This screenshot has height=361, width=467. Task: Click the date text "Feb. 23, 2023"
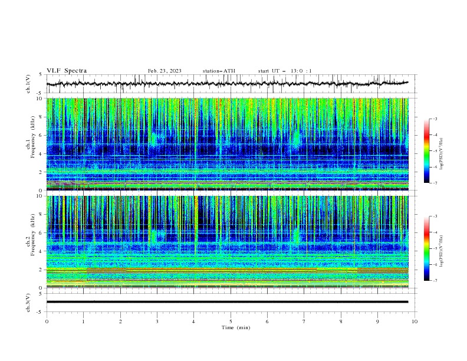pyautogui.click(x=165, y=71)
